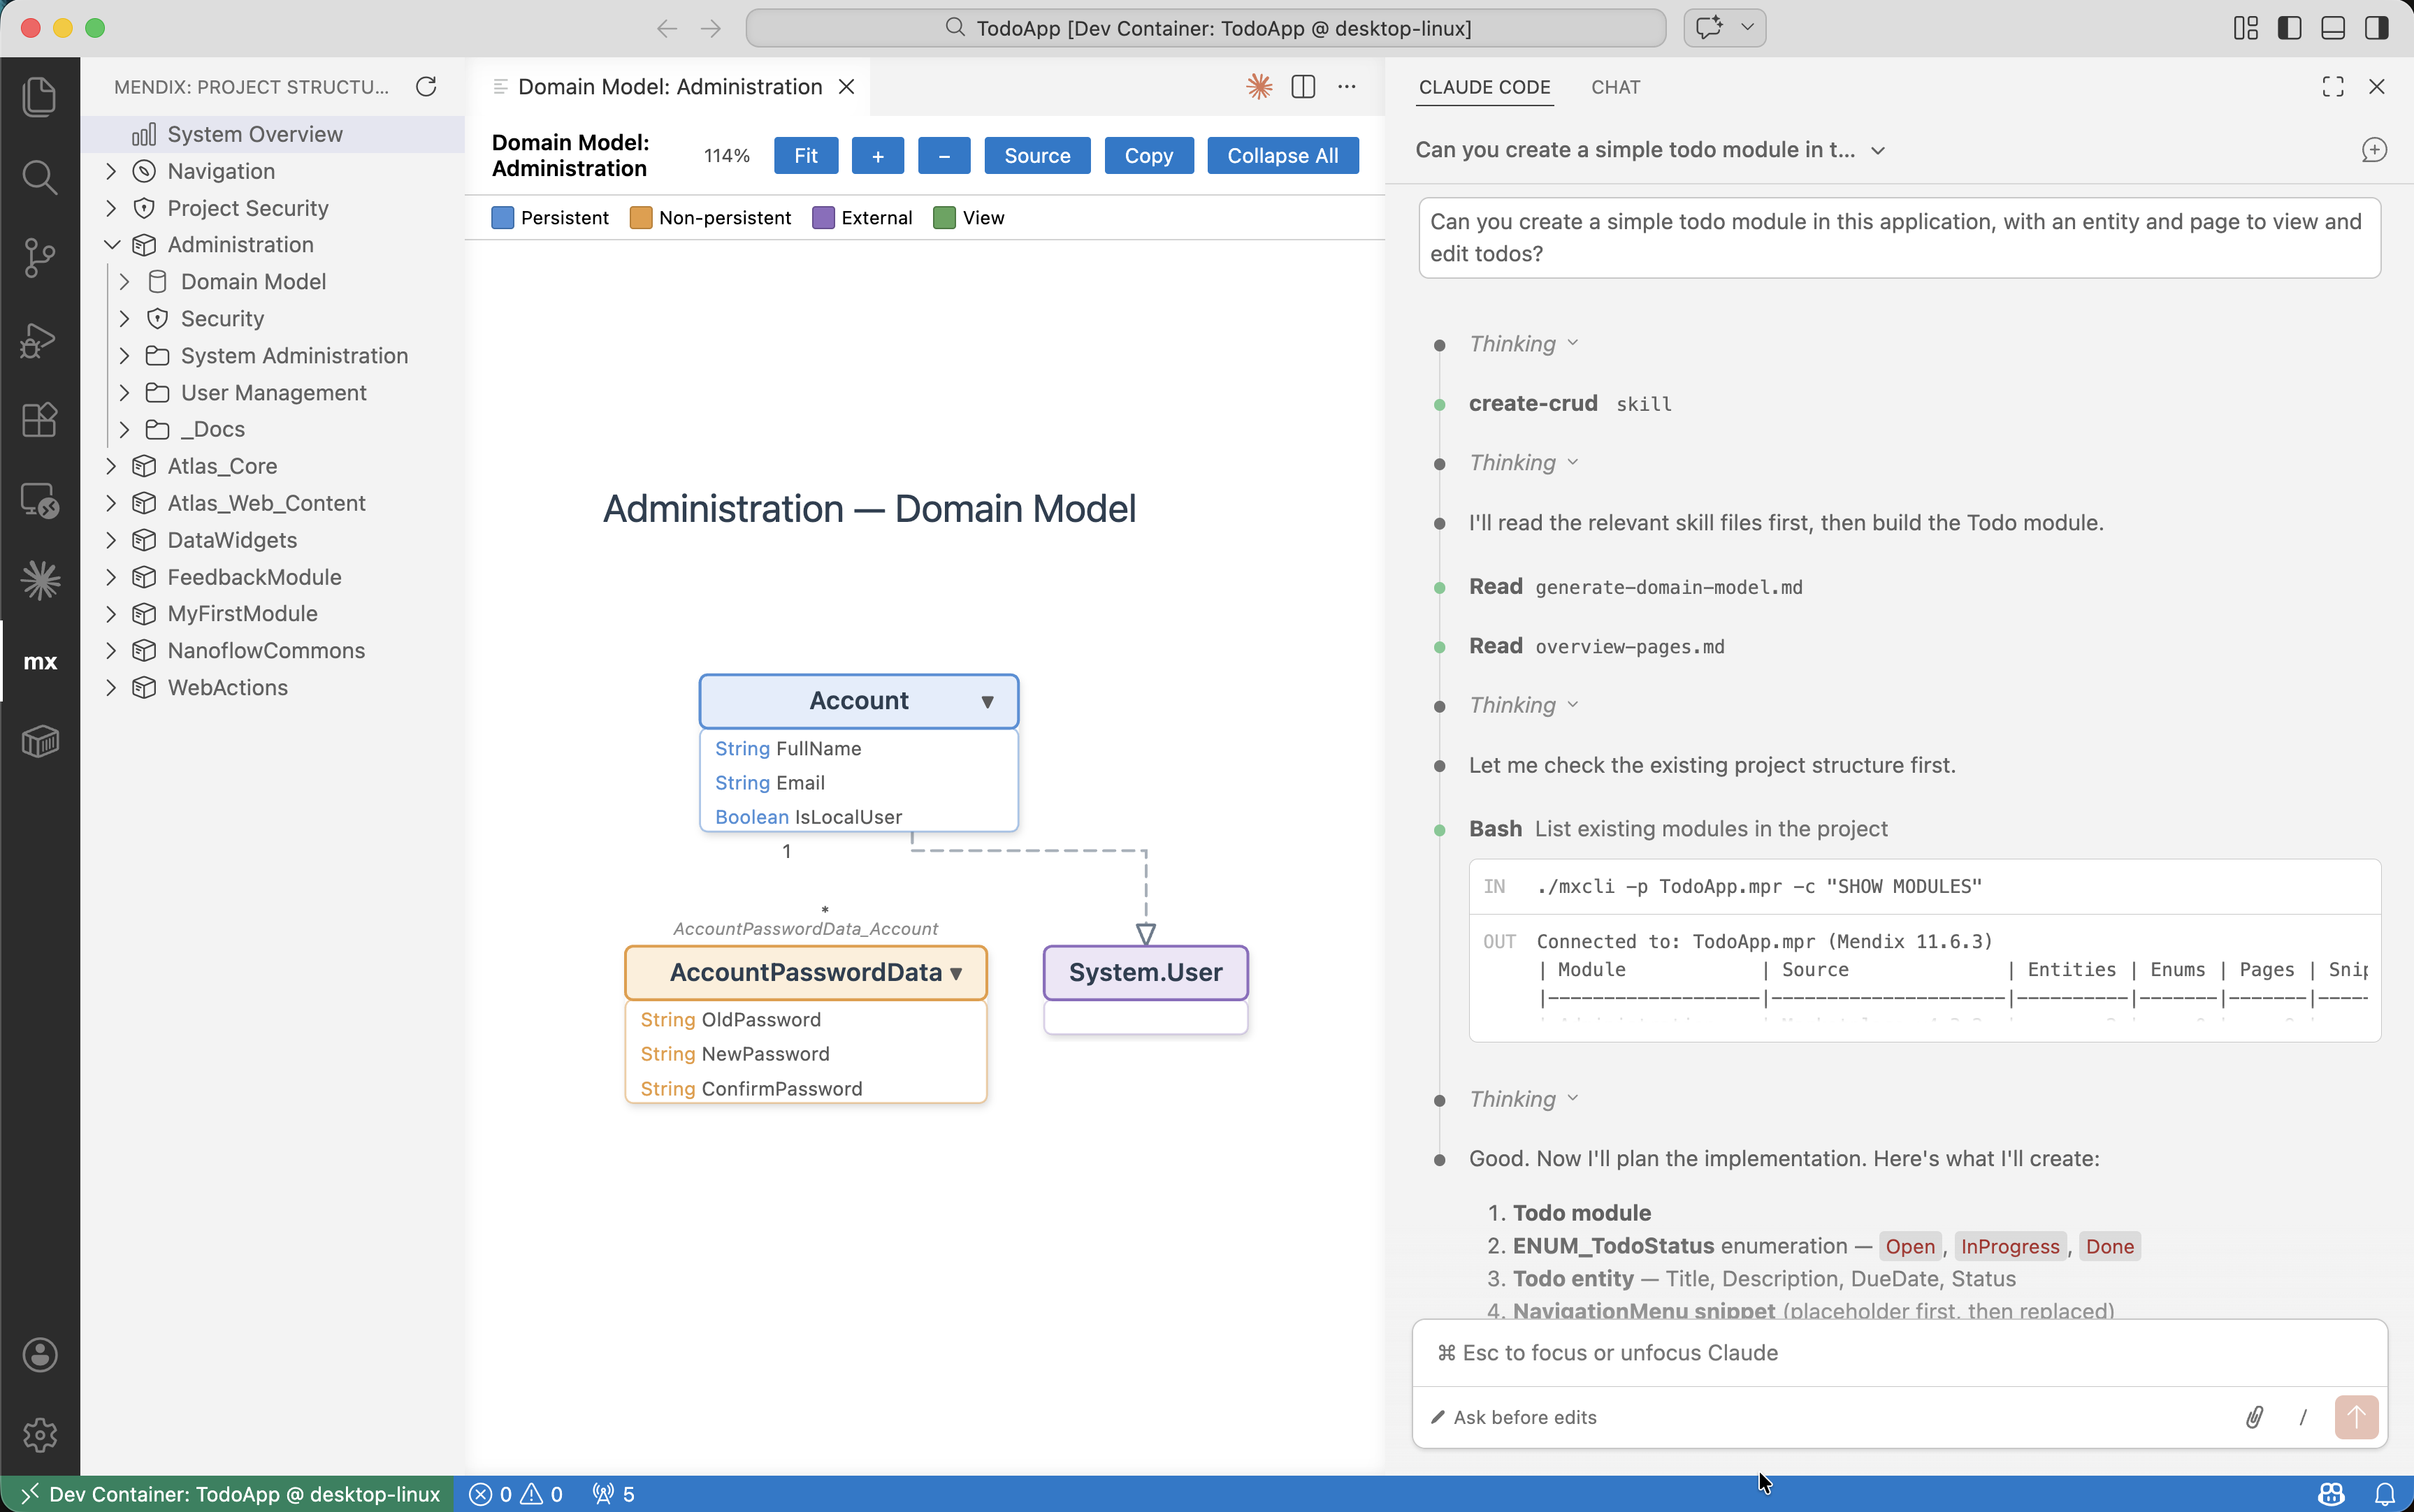Click the Collapse All button
Viewport: 2414px width, 1512px height.
click(1282, 156)
